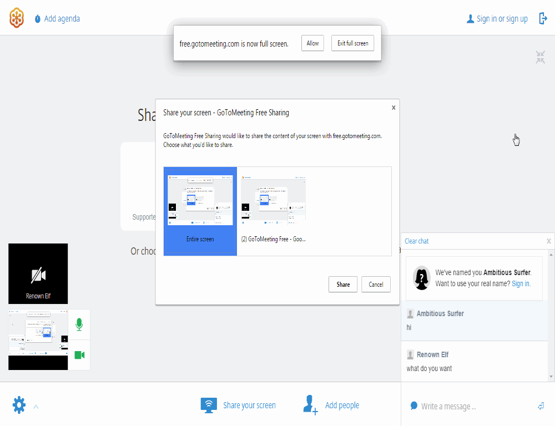Click your shared screen preview thumbnail
Screen dimensions: 555x426
pos(38,339)
